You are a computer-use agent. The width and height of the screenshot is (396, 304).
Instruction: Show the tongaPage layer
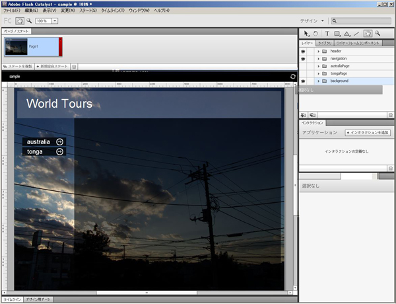click(303, 73)
